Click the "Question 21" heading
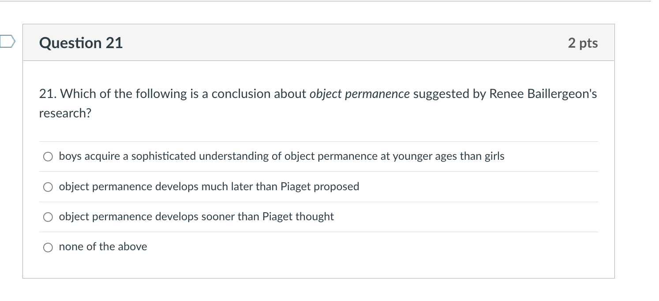Viewport: 659px width, 301px height. click(x=81, y=43)
